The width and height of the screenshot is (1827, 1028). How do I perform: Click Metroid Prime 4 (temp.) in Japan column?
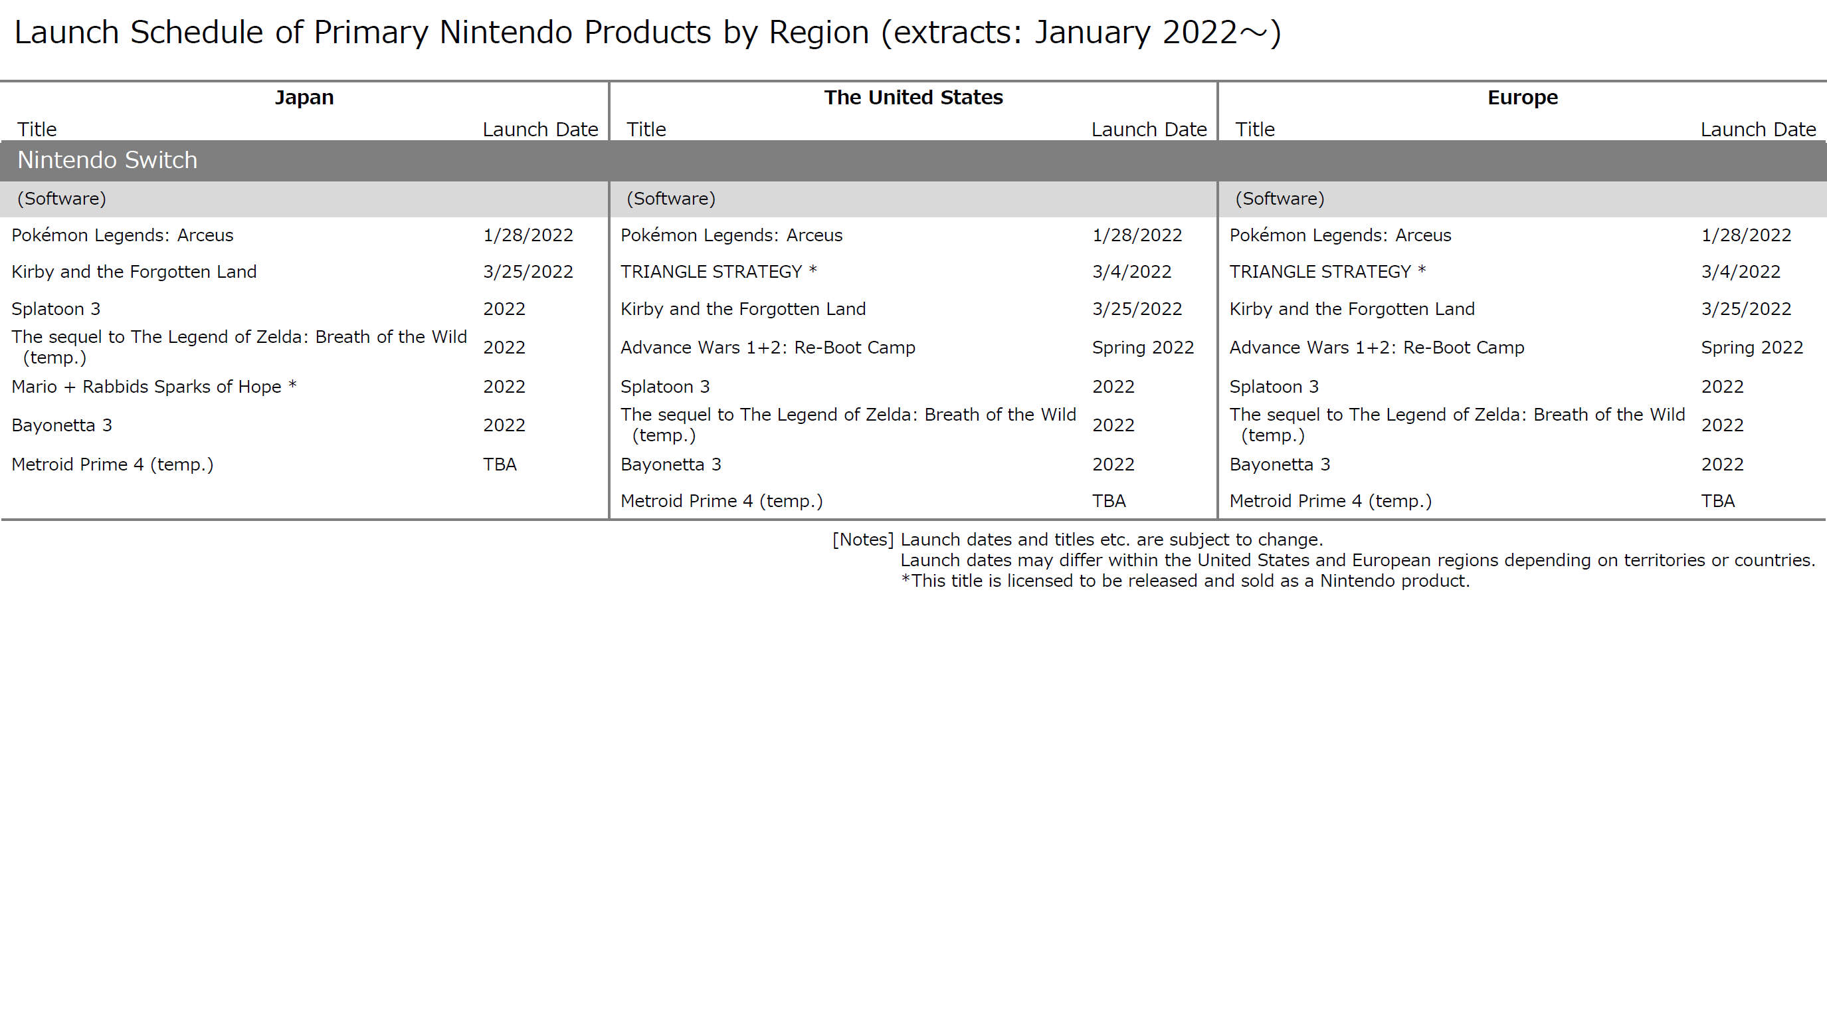pos(112,464)
